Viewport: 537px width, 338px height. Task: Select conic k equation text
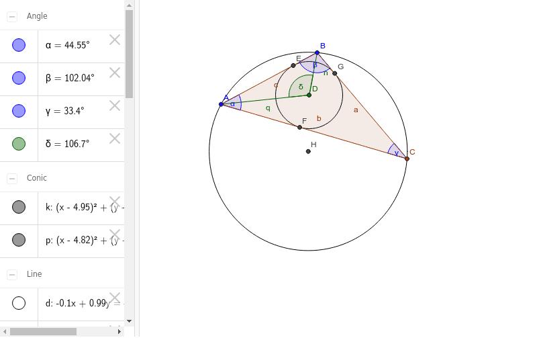[x=85, y=208]
